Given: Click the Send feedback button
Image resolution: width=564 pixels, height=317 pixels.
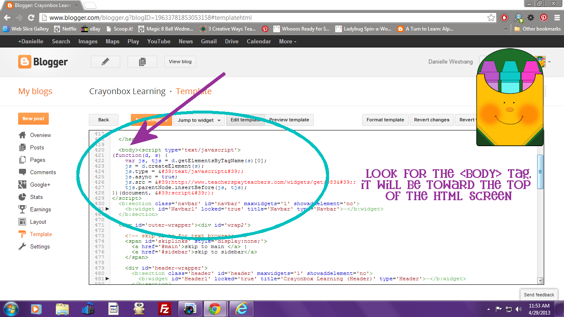Looking at the screenshot, I should (x=539, y=295).
